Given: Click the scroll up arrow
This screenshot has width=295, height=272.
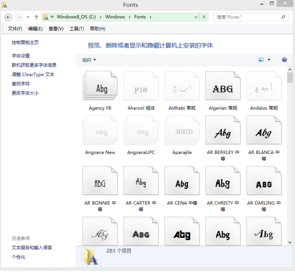Looking at the screenshot, I should click(x=290, y=69).
